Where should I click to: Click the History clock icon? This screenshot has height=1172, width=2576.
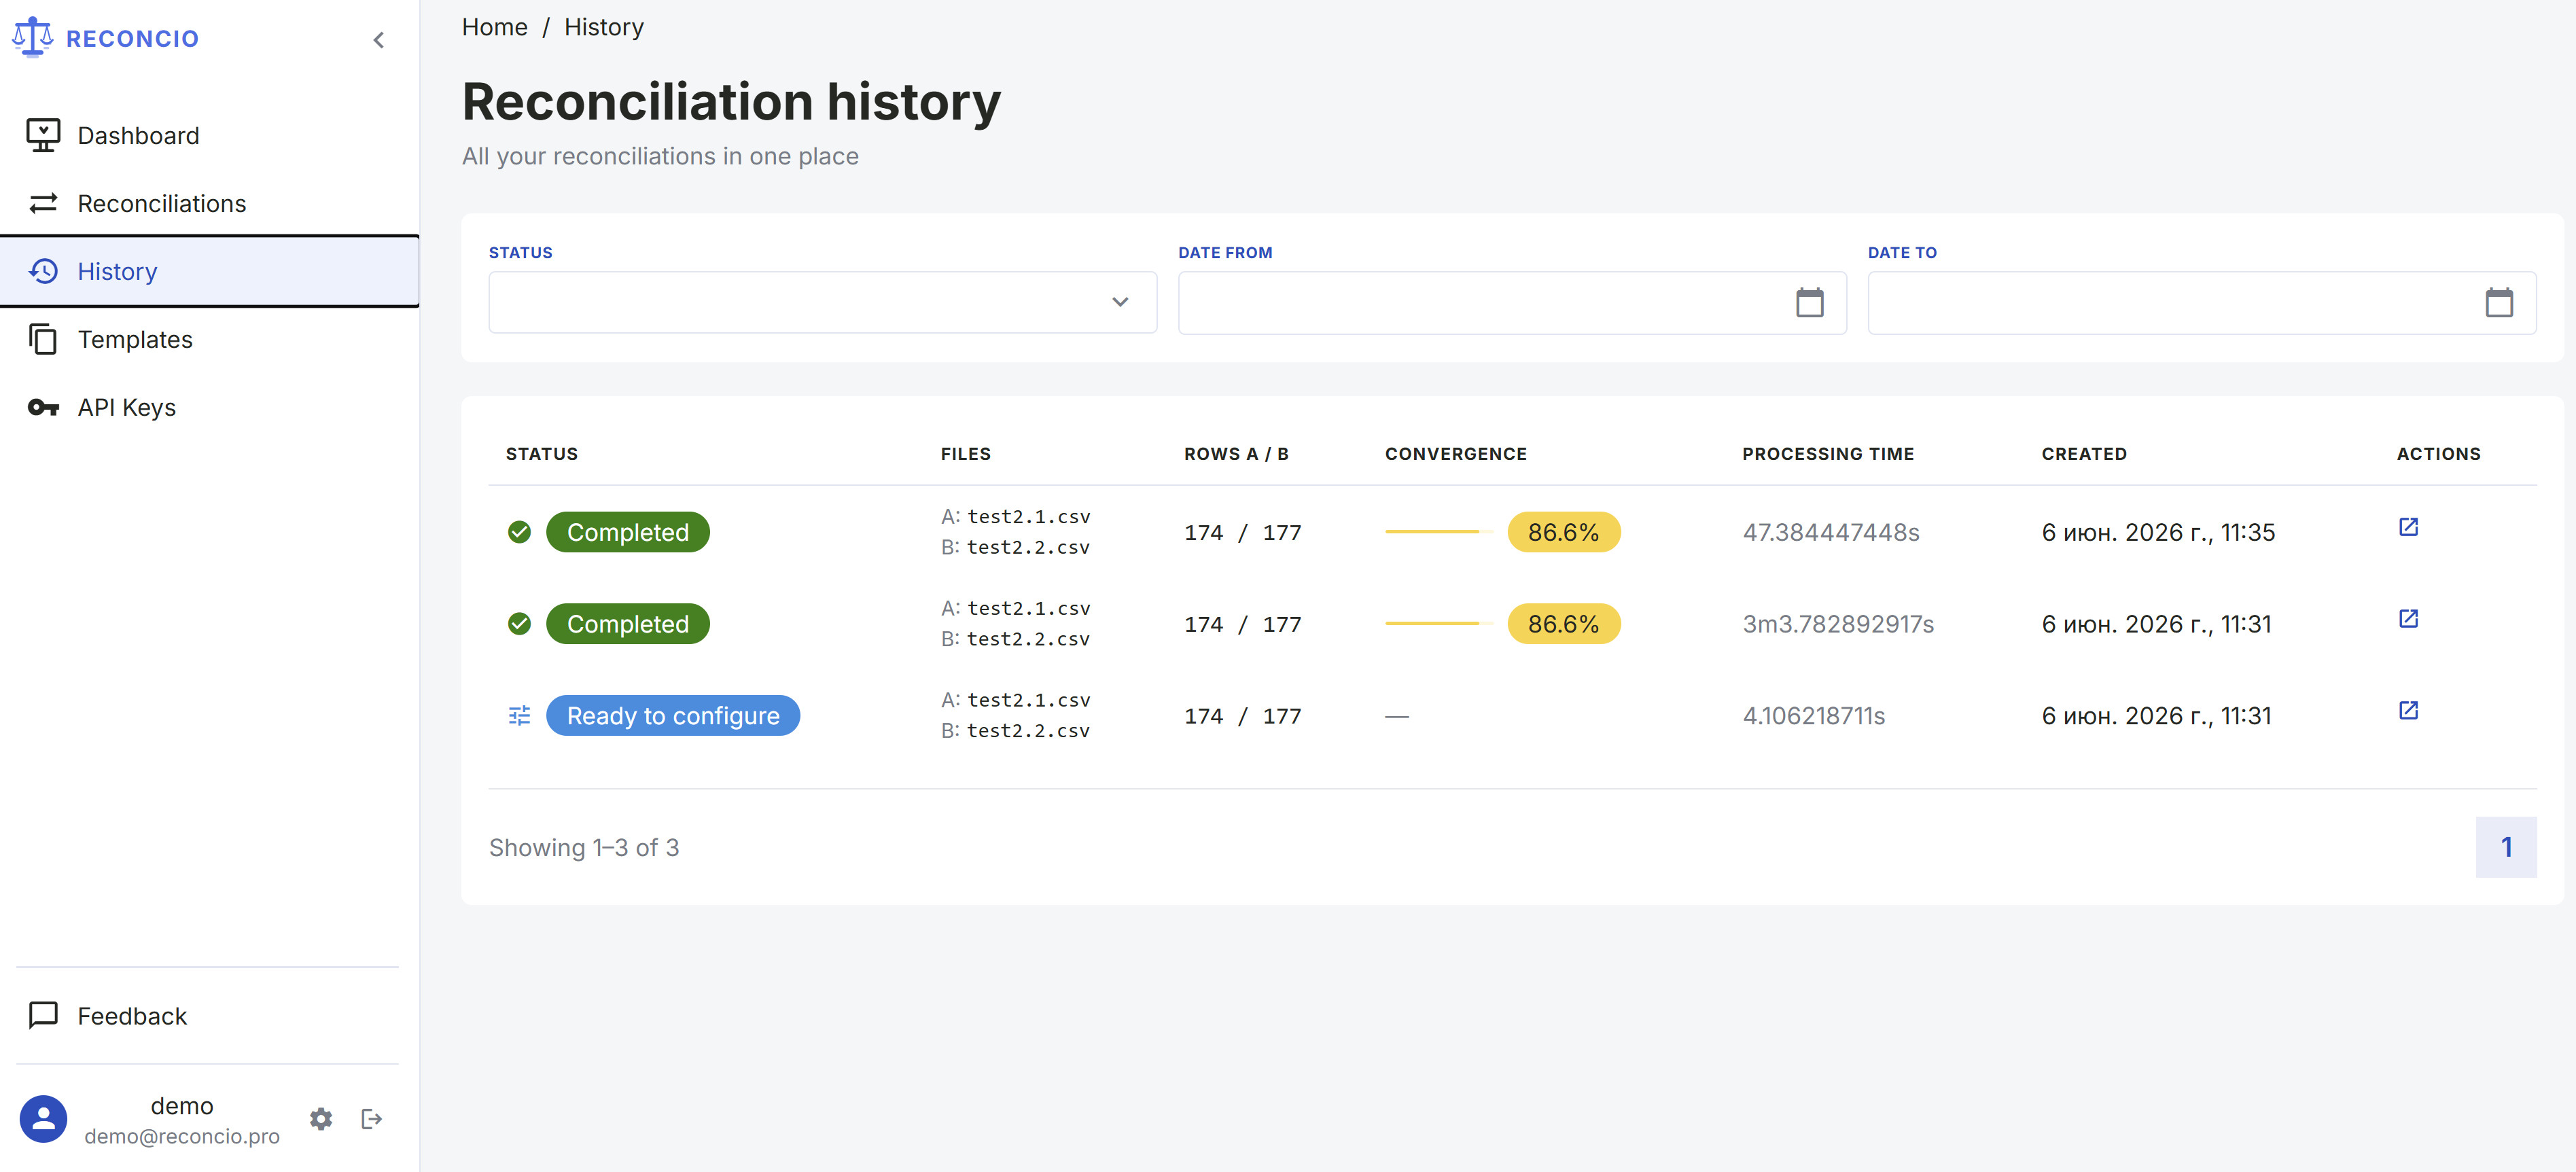(43, 271)
